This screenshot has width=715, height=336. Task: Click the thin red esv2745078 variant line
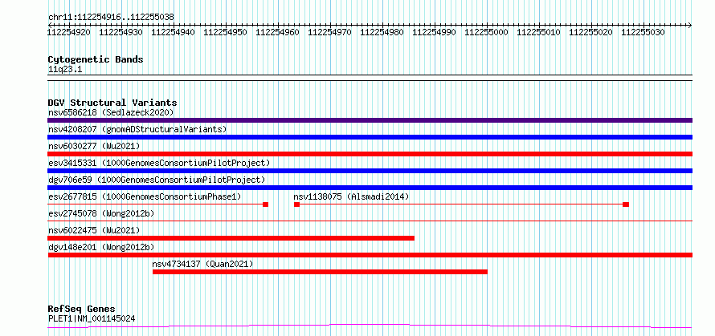[x=370, y=221]
